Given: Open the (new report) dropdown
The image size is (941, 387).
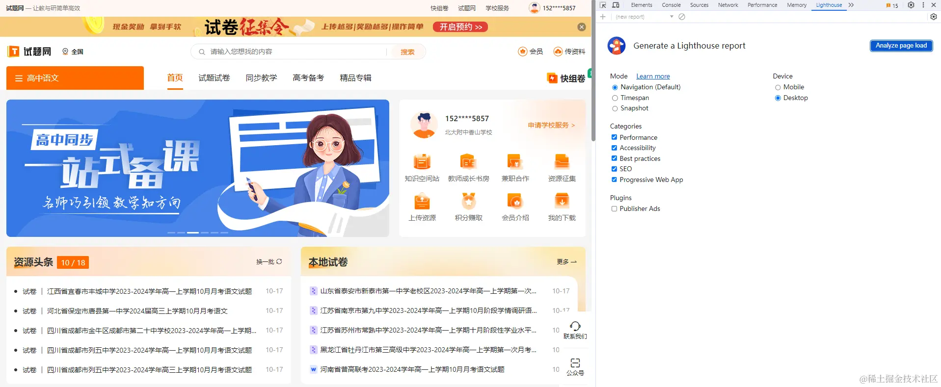Looking at the screenshot, I should (x=644, y=17).
